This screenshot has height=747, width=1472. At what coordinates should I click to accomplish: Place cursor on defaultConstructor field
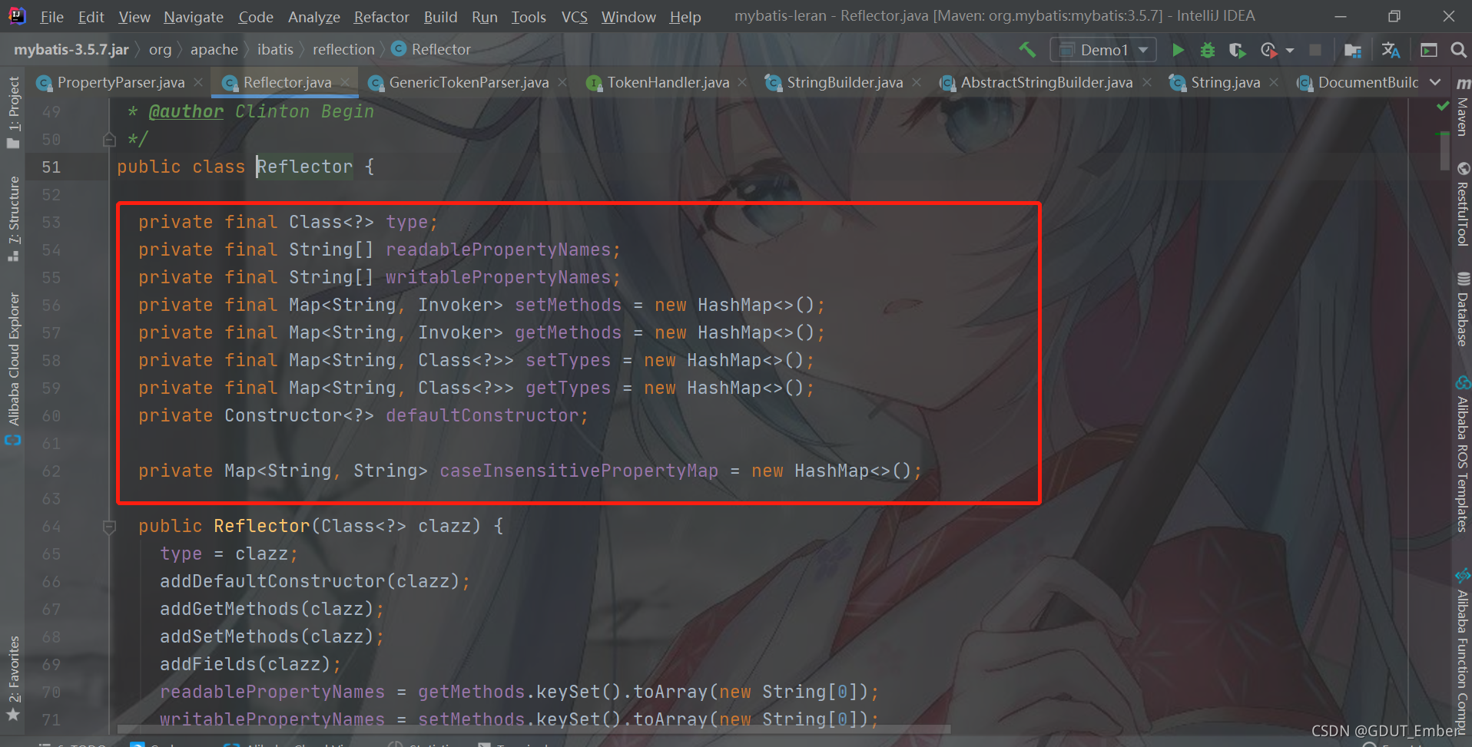coord(482,416)
